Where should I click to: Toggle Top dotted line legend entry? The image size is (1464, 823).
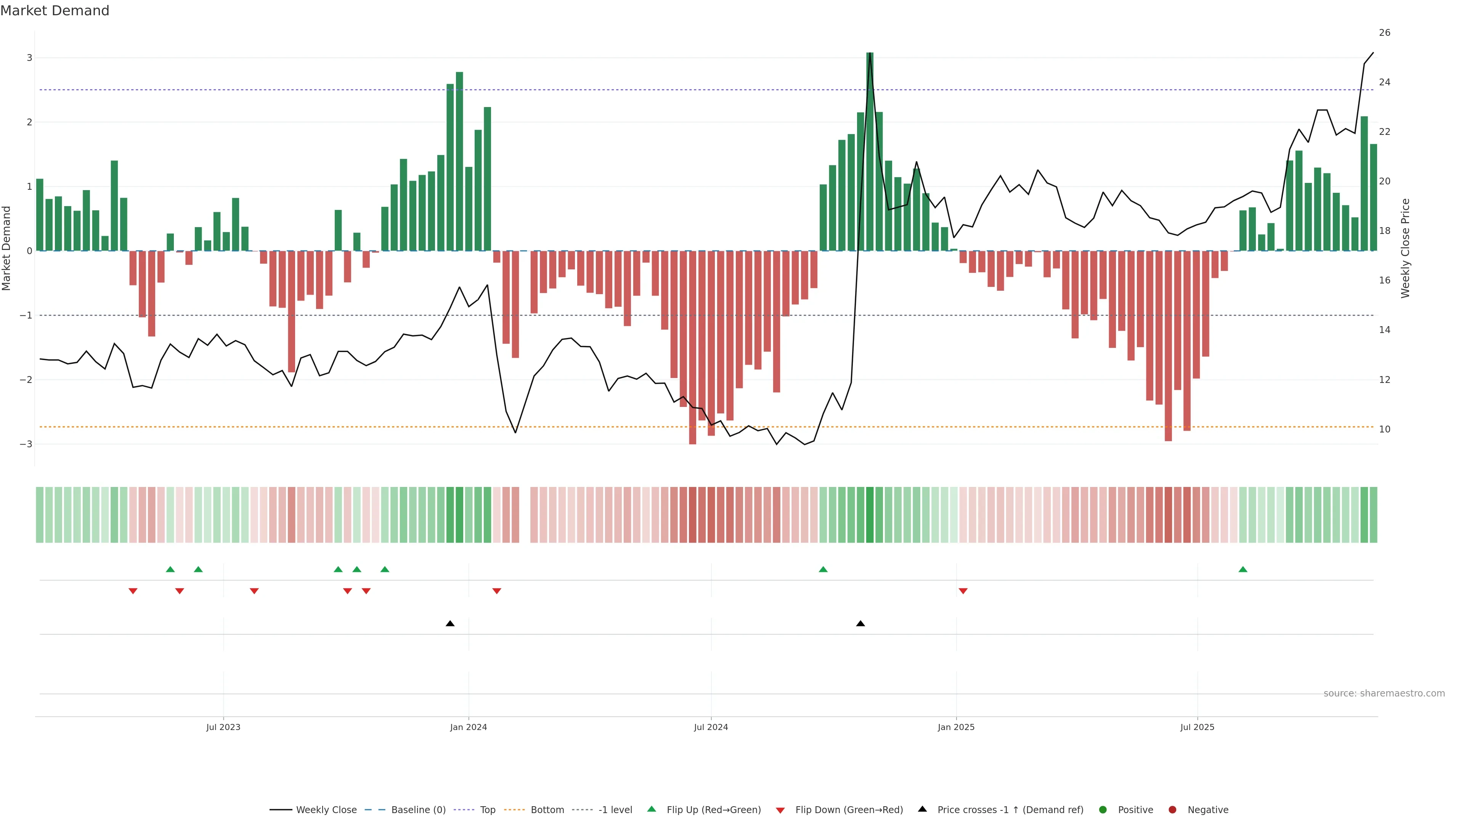click(487, 809)
